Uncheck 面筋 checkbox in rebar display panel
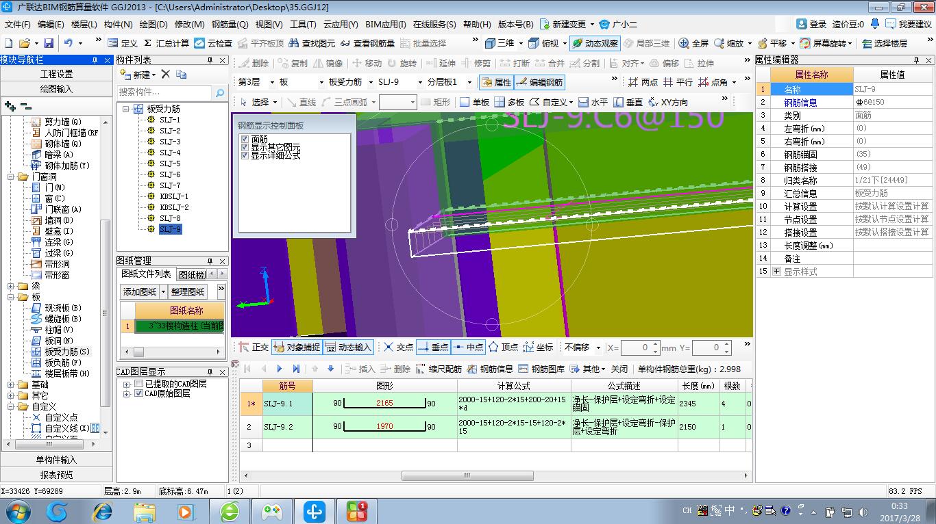 [x=245, y=139]
